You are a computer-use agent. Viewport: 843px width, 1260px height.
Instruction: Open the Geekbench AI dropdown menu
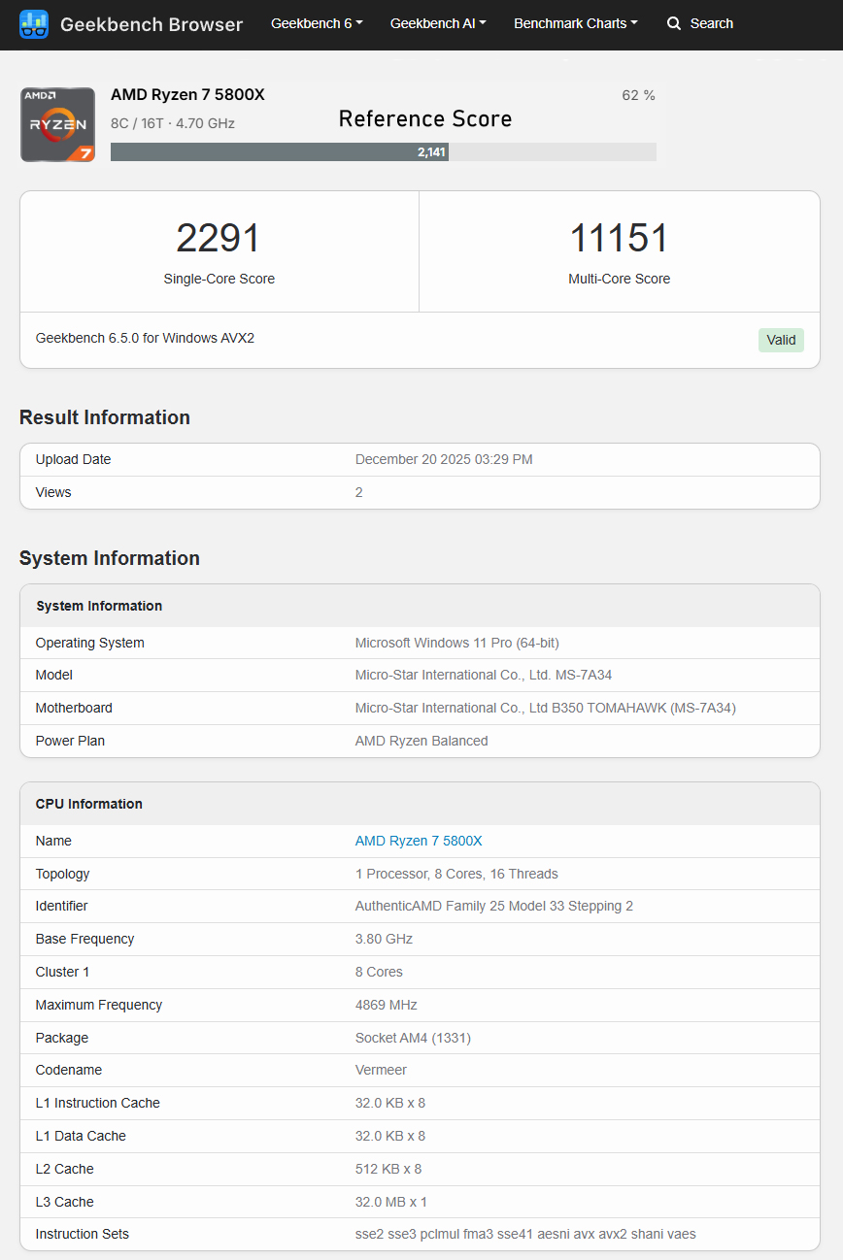point(438,23)
